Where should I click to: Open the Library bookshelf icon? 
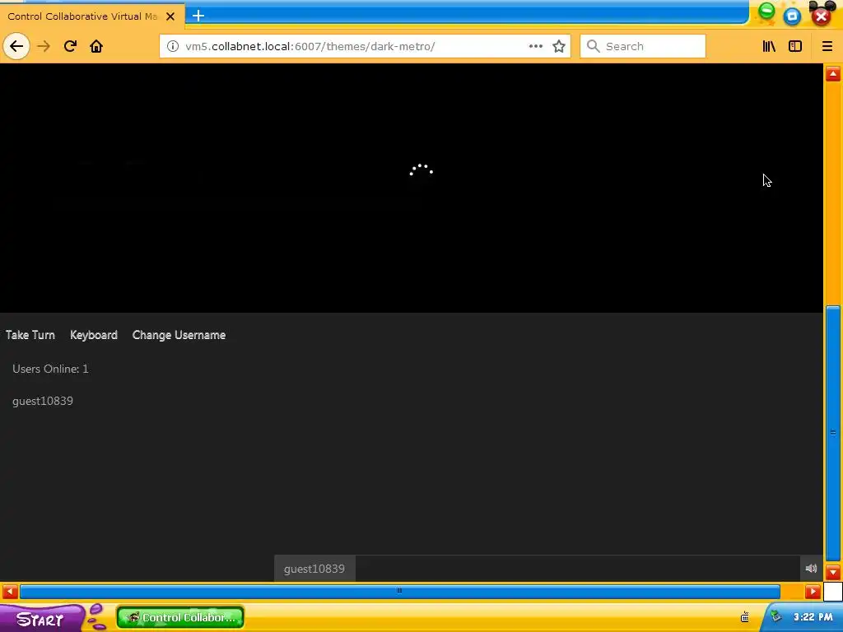click(x=770, y=46)
